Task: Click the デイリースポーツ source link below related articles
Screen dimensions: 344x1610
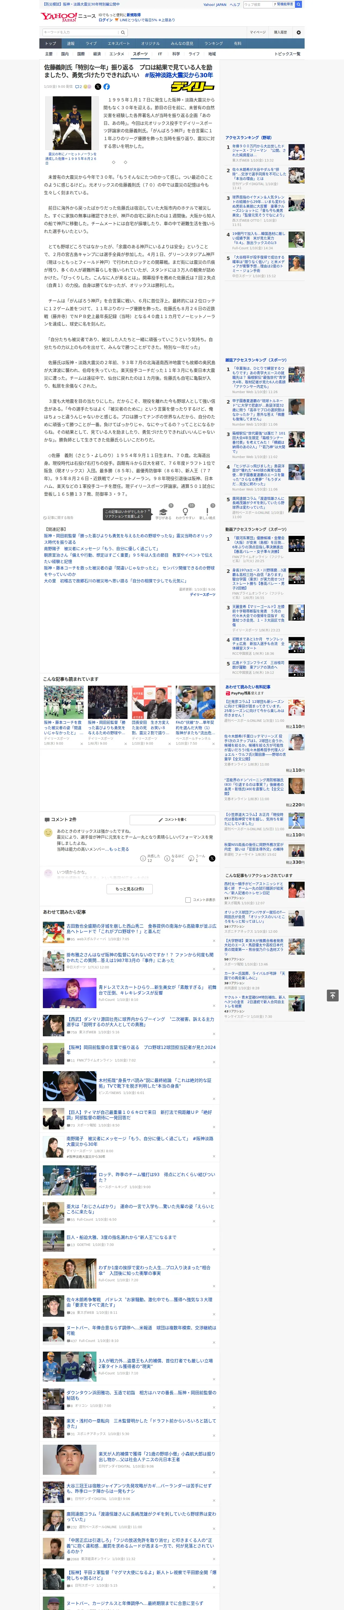Action: (x=202, y=594)
